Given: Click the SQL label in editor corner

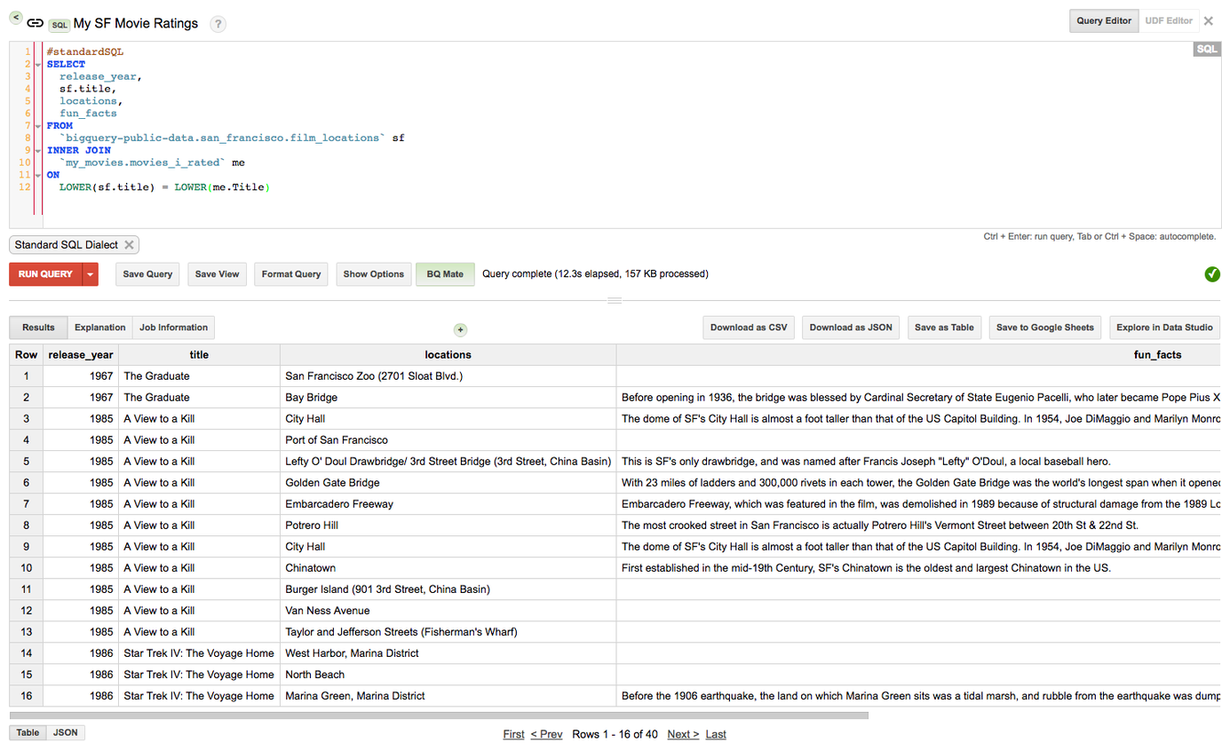Looking at the screenshot, I should tap(1207, 49).
